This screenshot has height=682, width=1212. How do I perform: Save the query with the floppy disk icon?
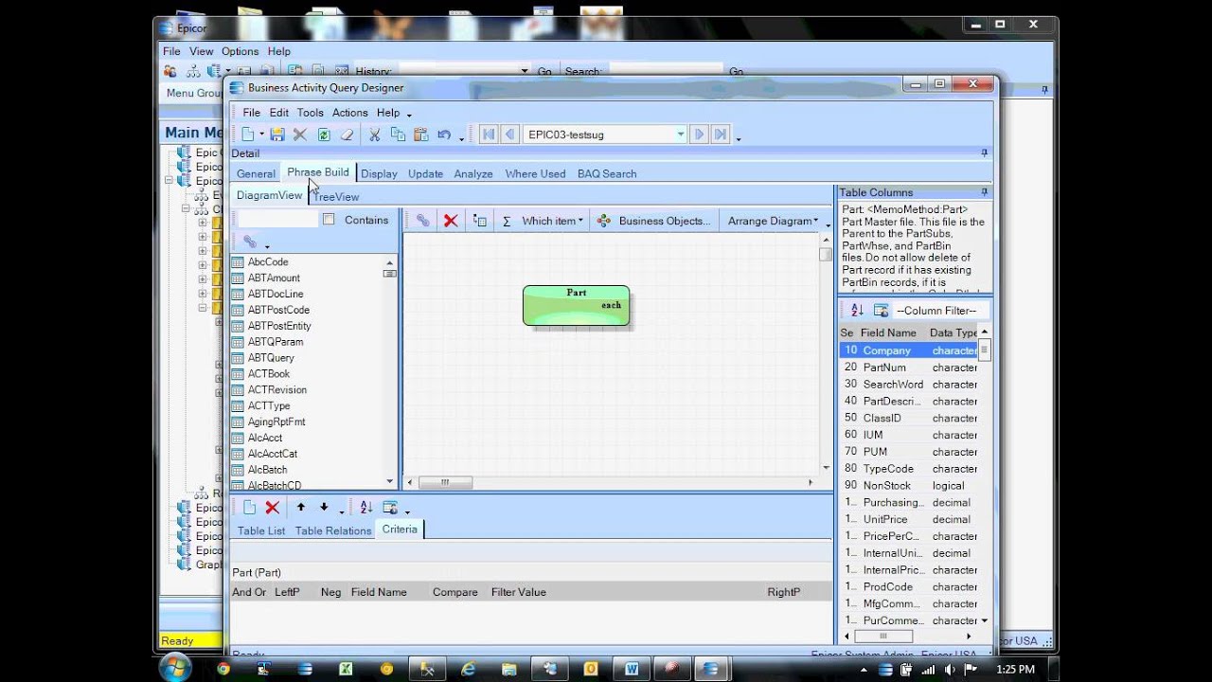(276, 135)
